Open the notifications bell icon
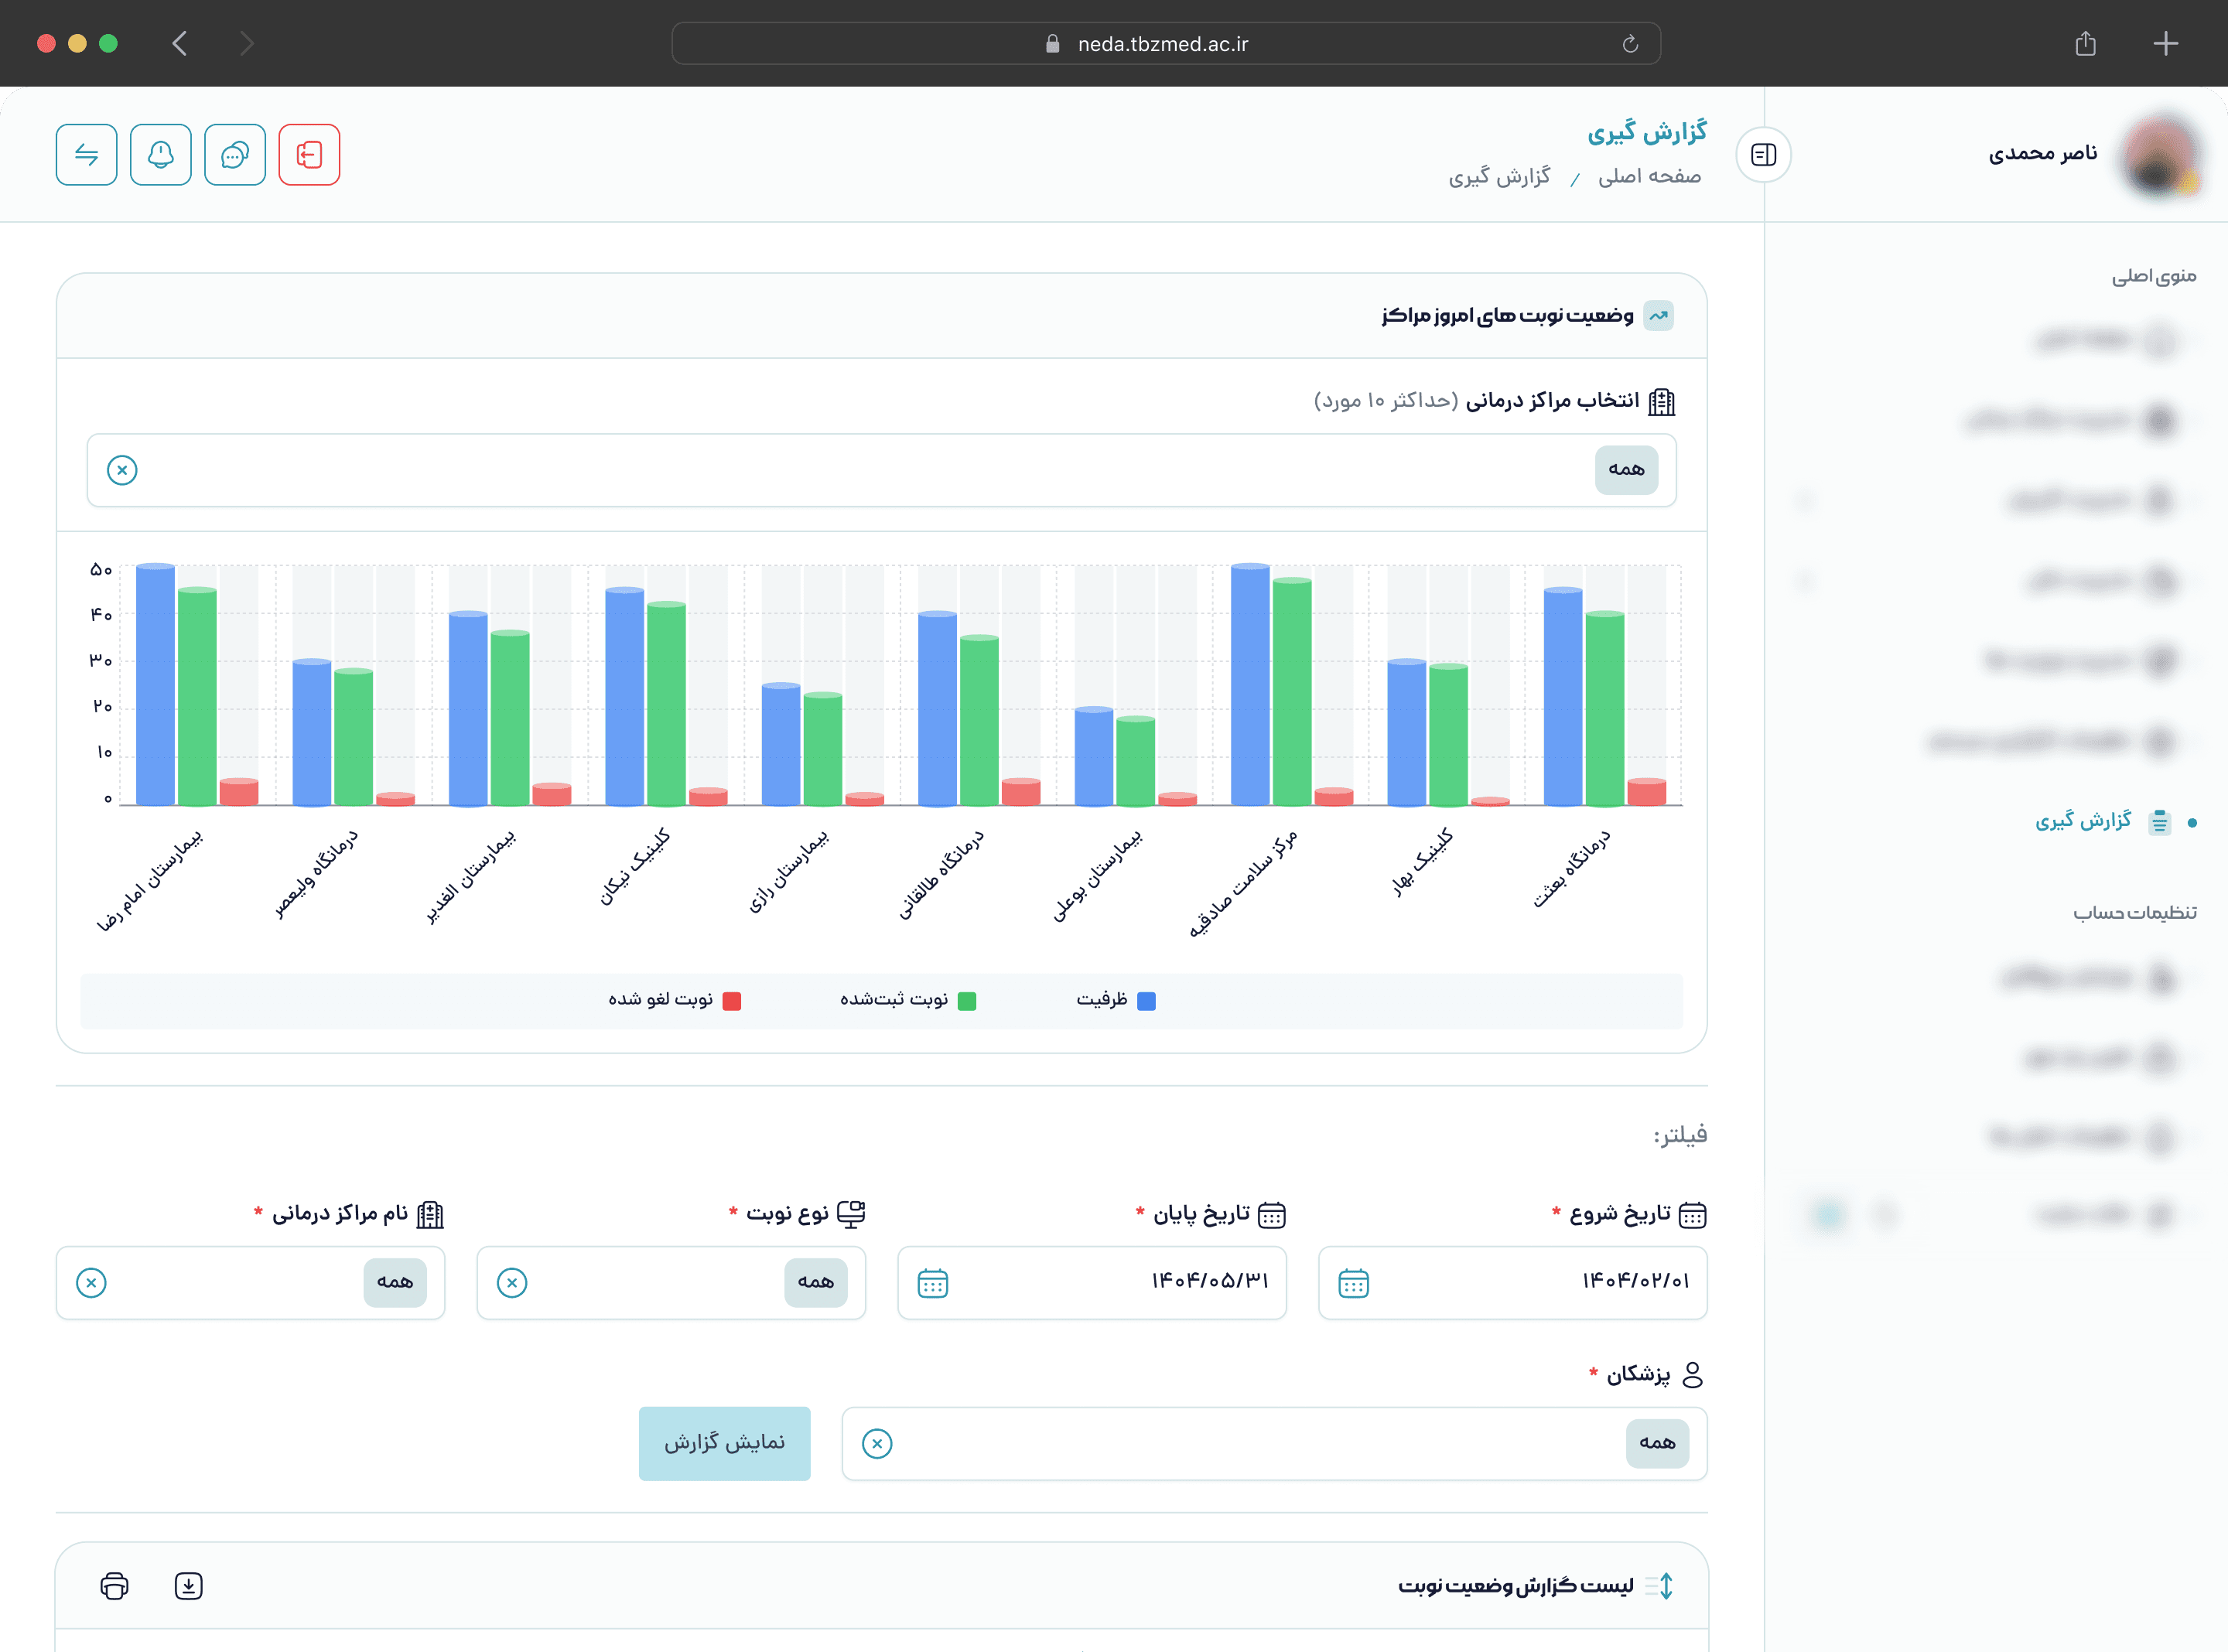The width and height of the screenshot is (2228, 1652). click(x=160, y=155)
